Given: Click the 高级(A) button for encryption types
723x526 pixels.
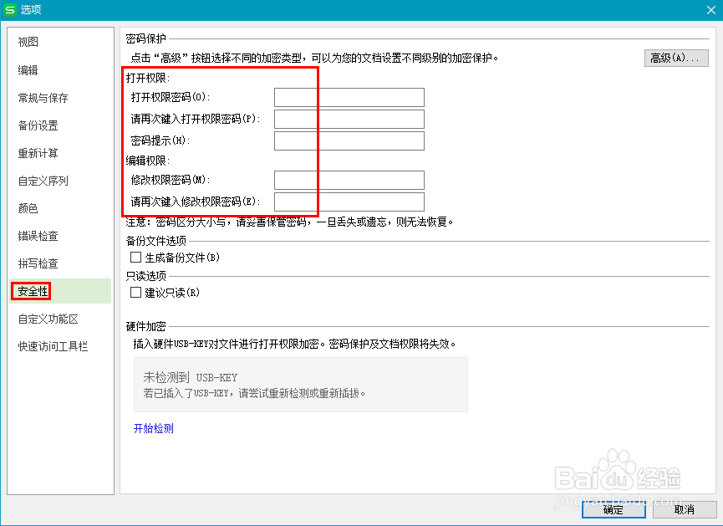Looking at the screenshot, I should pos(676,58).
